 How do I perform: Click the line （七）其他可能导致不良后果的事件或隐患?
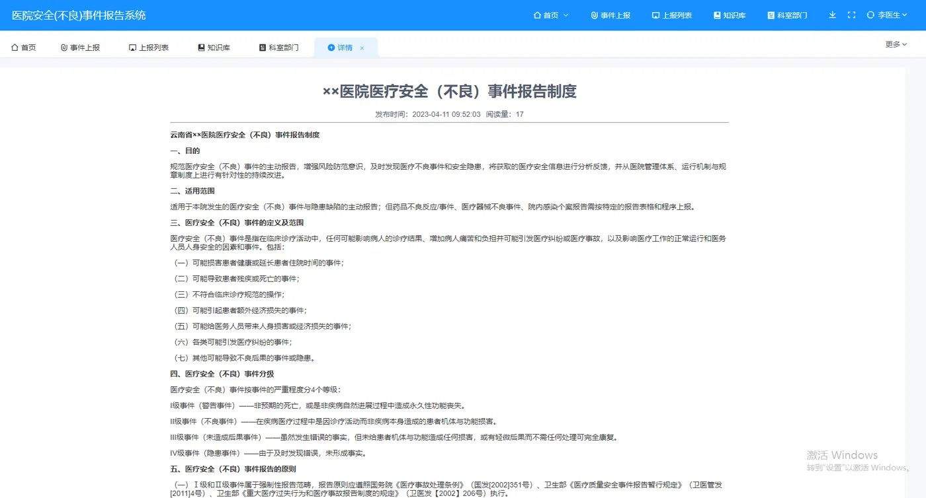click(243, 358)
